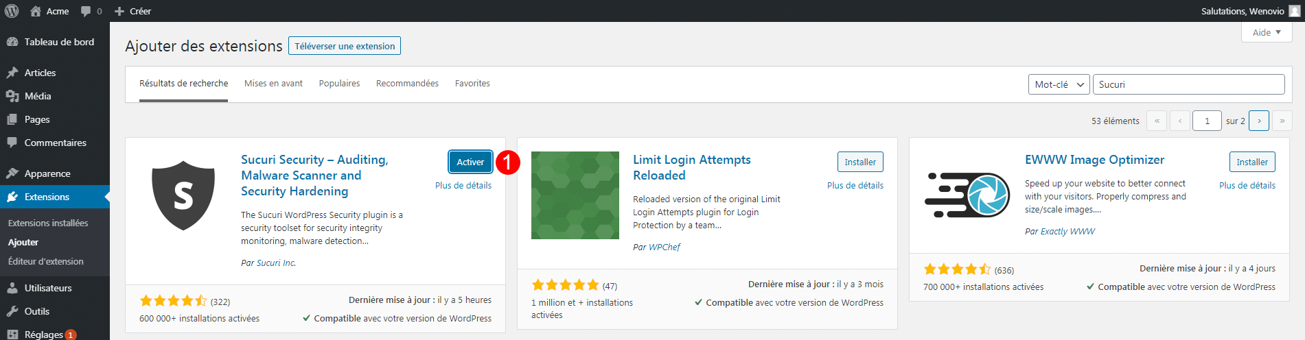This screenshot has width=1305, height=340.
Task: Click the Apparence brush icon
Action: point(12,173)
